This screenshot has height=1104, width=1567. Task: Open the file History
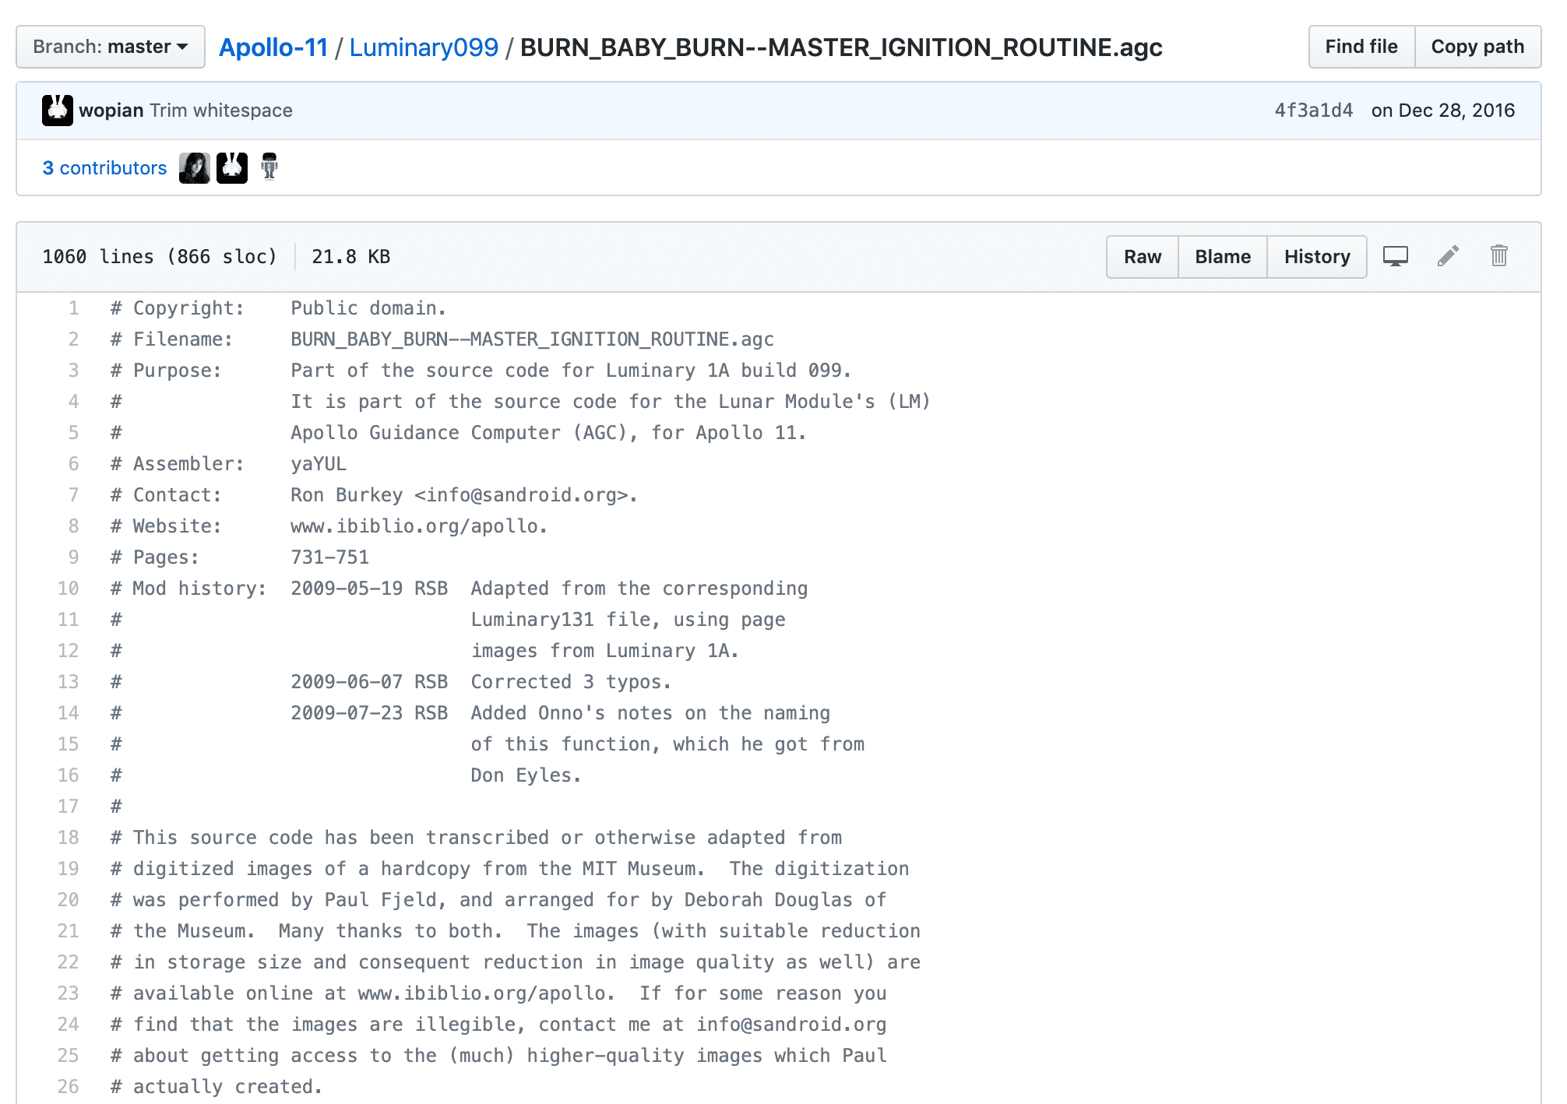[x=1316, y=257]
